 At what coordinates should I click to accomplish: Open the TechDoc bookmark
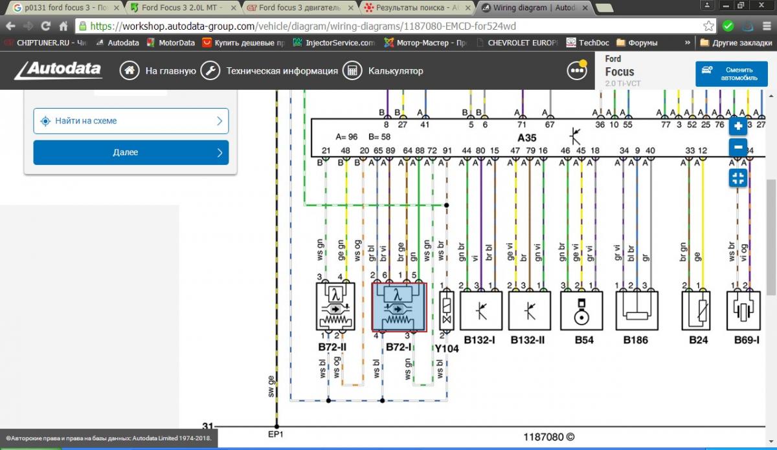(587, 43)
